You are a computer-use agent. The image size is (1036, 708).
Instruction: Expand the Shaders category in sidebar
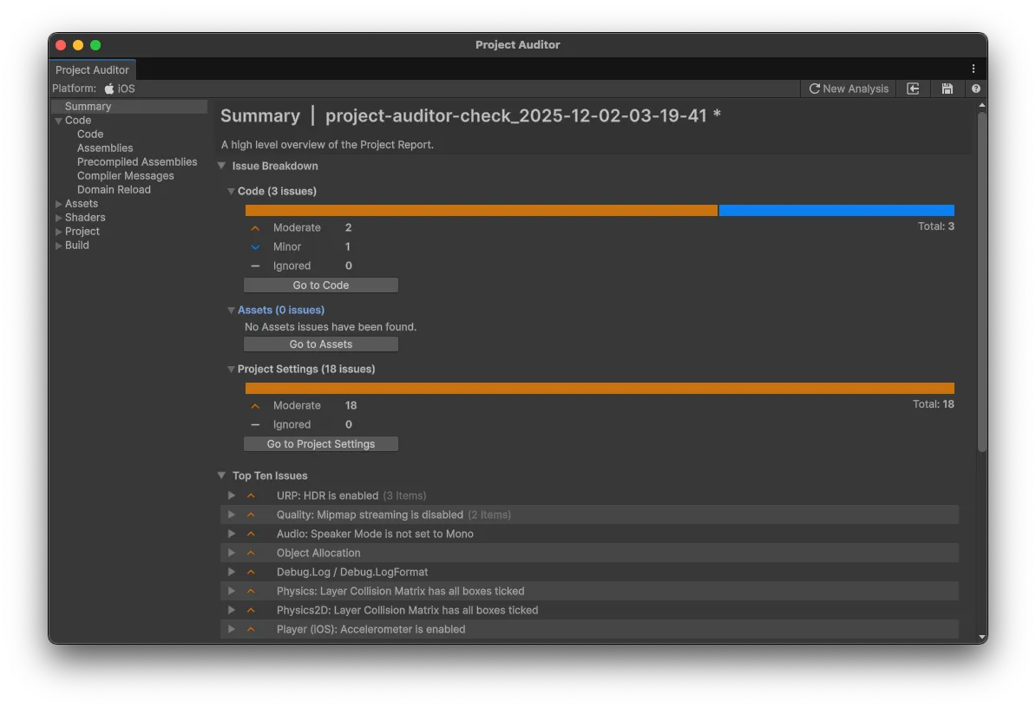click(x=59, y=218)
